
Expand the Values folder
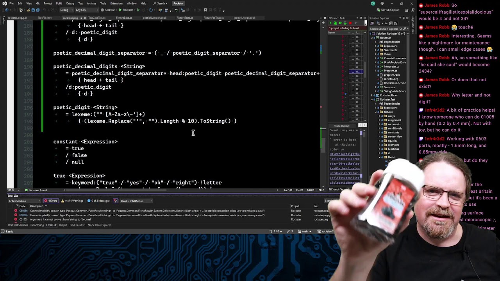(x=376, y=54)
